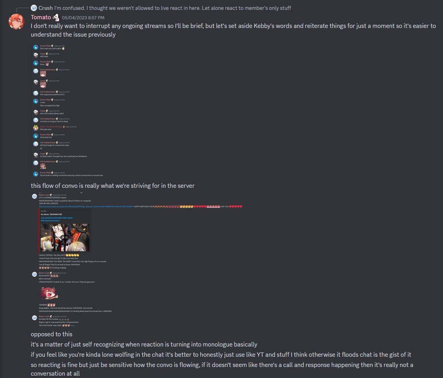Click the 05/04/2023 8:57 PM timestamp
Viewport: 443px width, 378px height.
coord(83,18)
